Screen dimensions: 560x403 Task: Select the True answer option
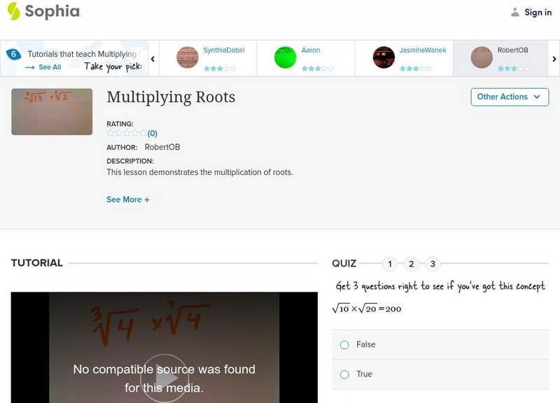click(344, 374)
